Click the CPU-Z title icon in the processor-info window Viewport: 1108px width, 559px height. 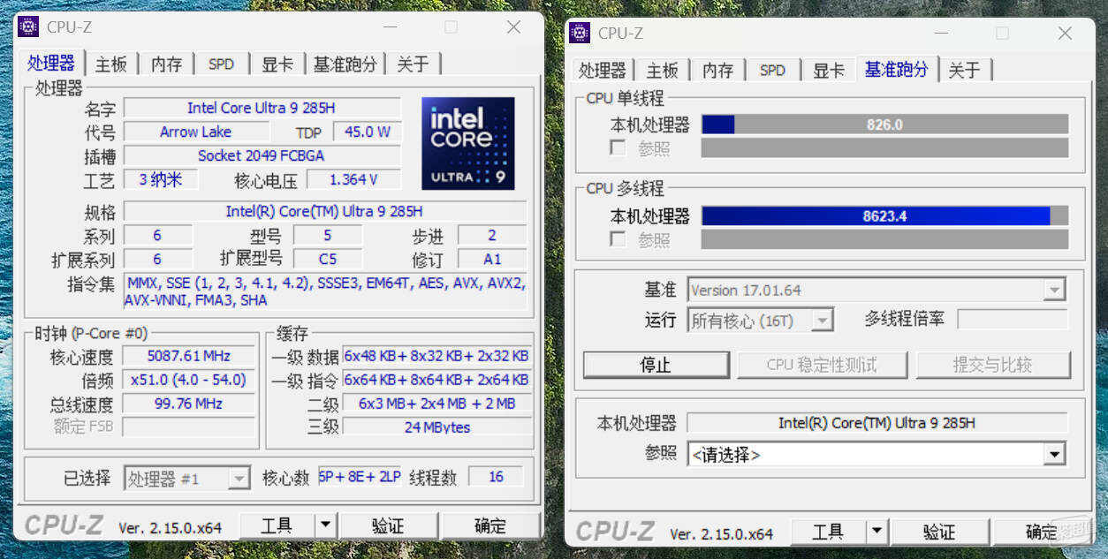(x=28, y=26)
